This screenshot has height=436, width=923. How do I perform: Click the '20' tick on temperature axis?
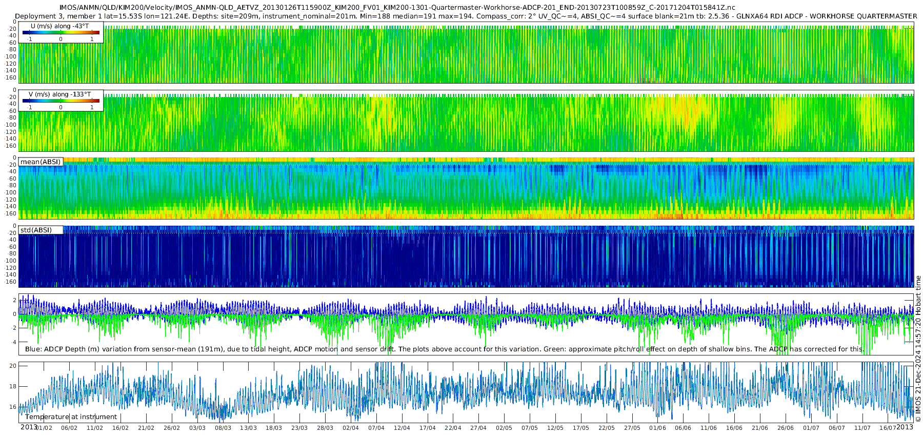pyautogui.click(x=13, y=366)
